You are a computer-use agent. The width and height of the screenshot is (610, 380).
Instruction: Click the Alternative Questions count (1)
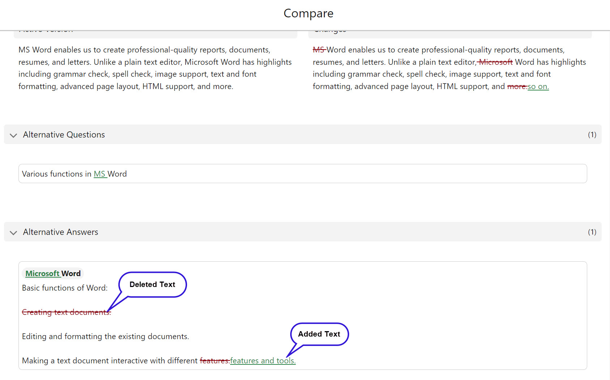(x=592, y=135)
